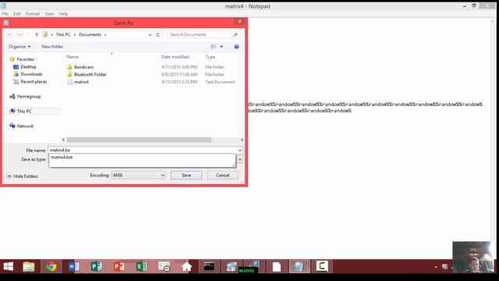Image resolution: width=499 pixels, height=281 pixels.
Task: Click the scrollbar's right arrow
Action: [x=242, y=140]
